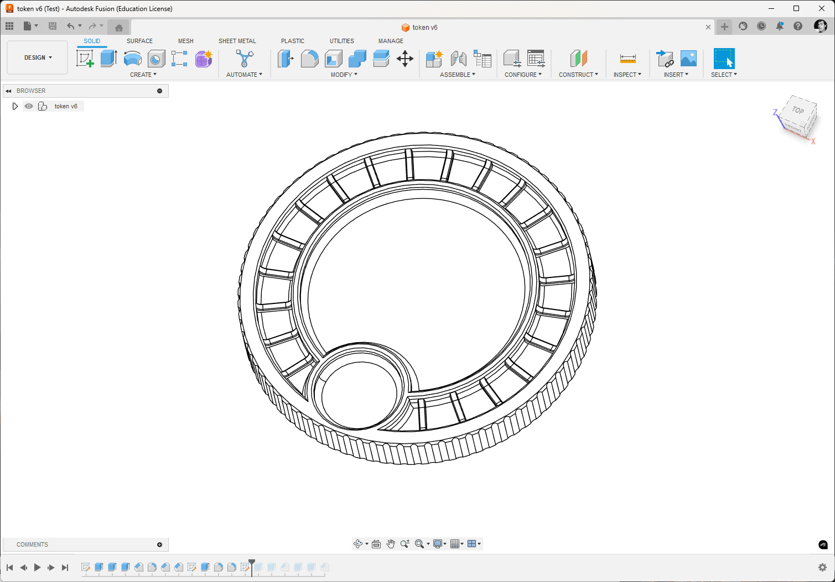The image size is (835, 582).
Task: Open the CONSTRUCT dropdown menu
Action: click(578, 75)
